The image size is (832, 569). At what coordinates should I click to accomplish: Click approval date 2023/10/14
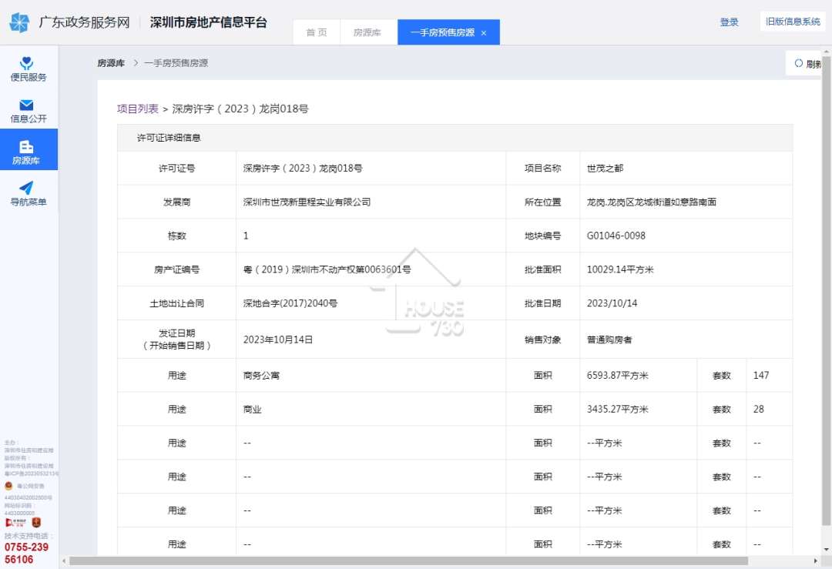pos(612,303)
